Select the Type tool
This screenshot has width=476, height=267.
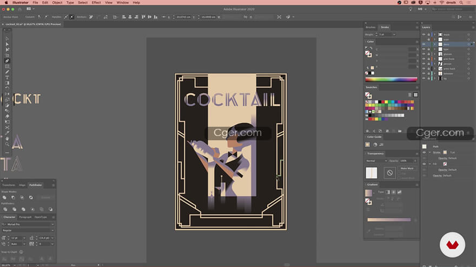pyautogui.click(x=7, y=78)
